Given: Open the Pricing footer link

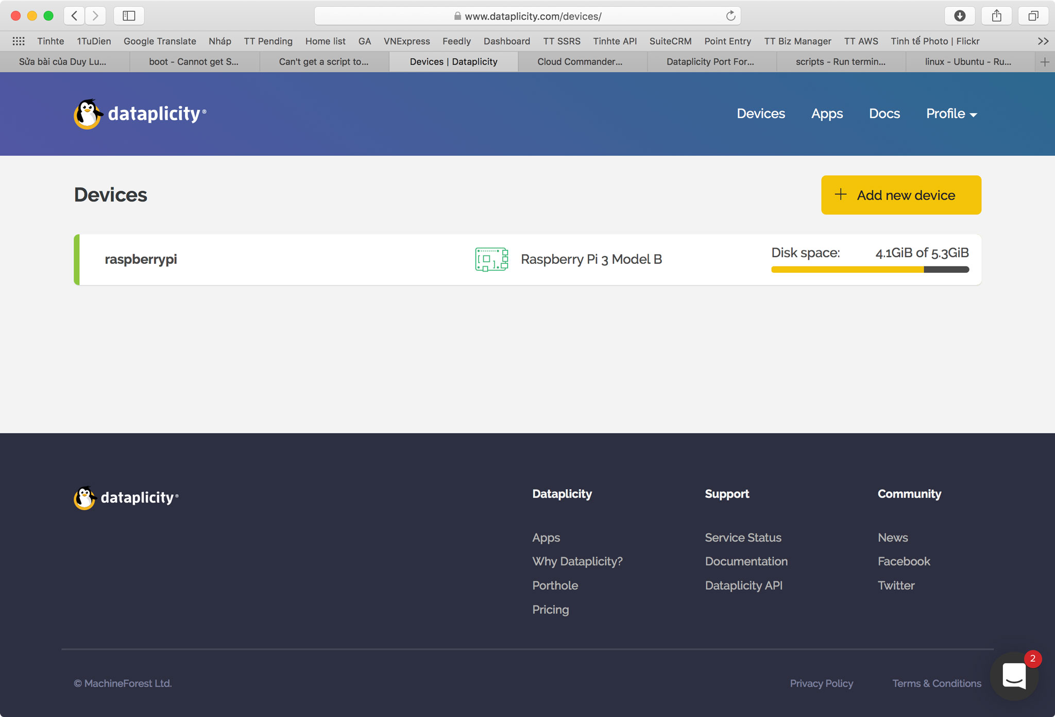Looking at the screenshot, I should click(551, 610).
